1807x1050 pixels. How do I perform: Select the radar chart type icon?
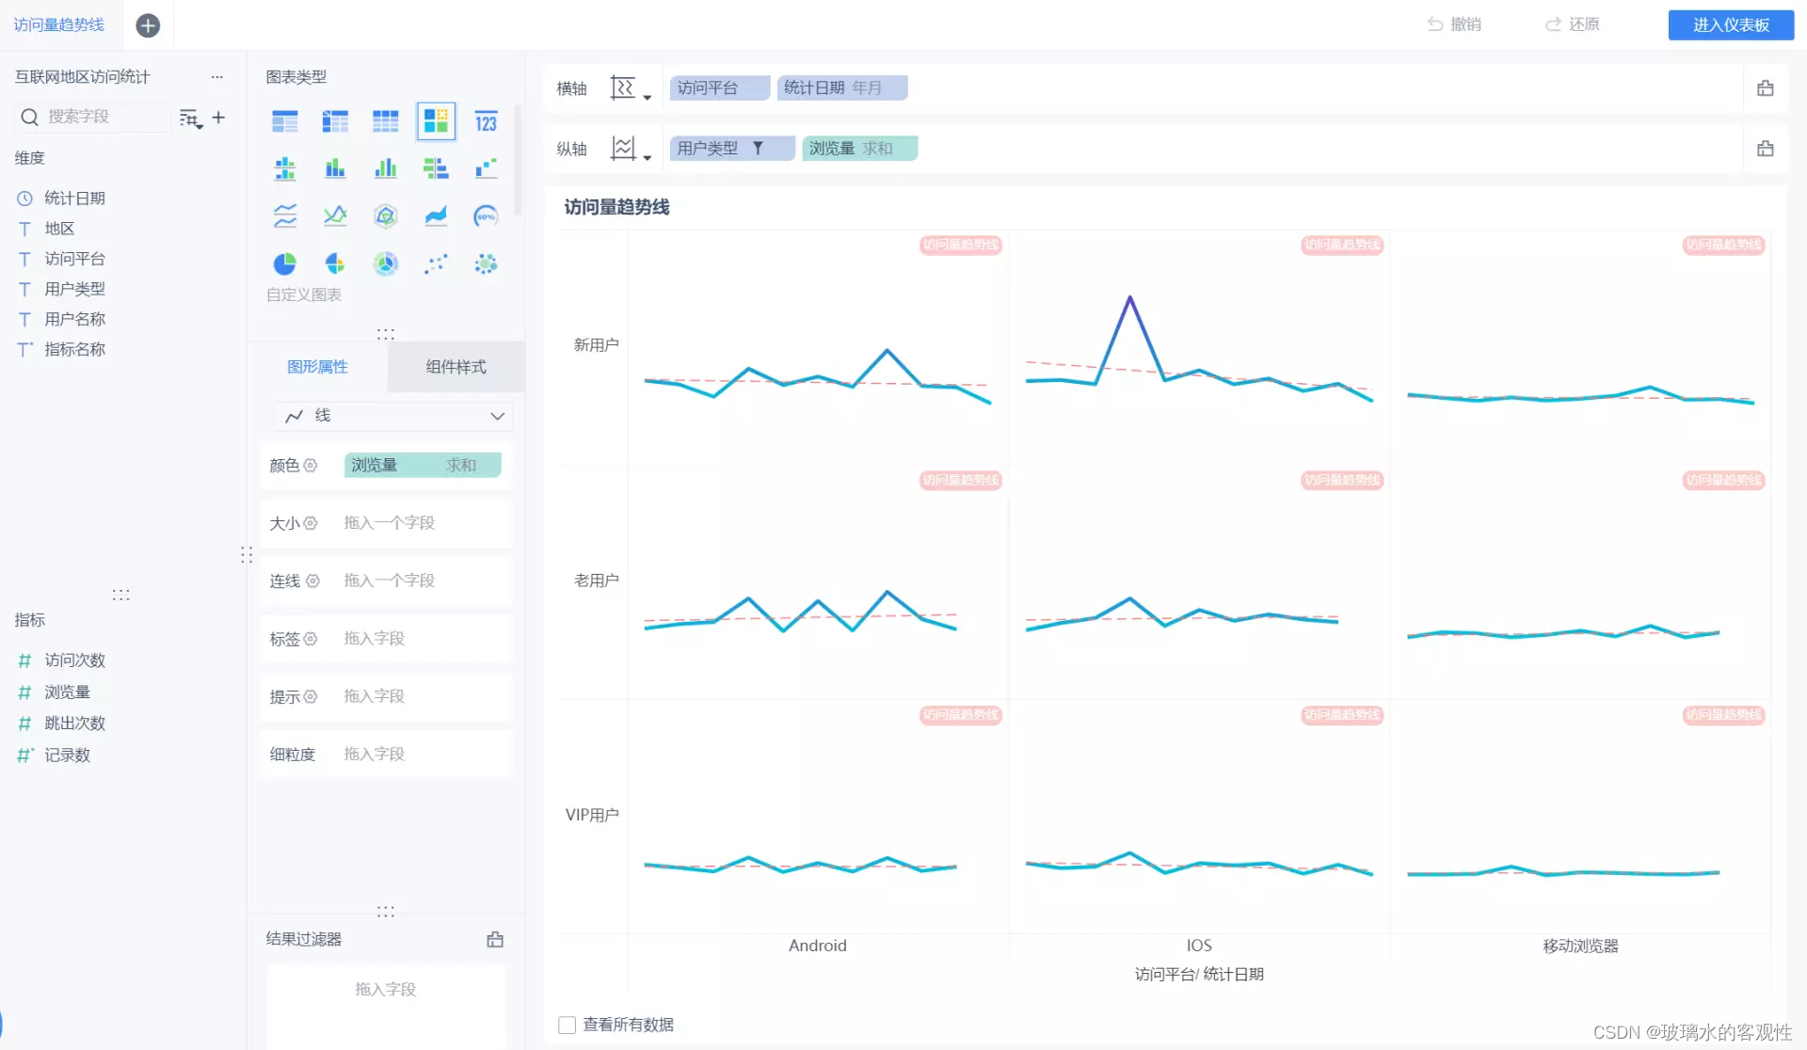[x=385, y=216]
